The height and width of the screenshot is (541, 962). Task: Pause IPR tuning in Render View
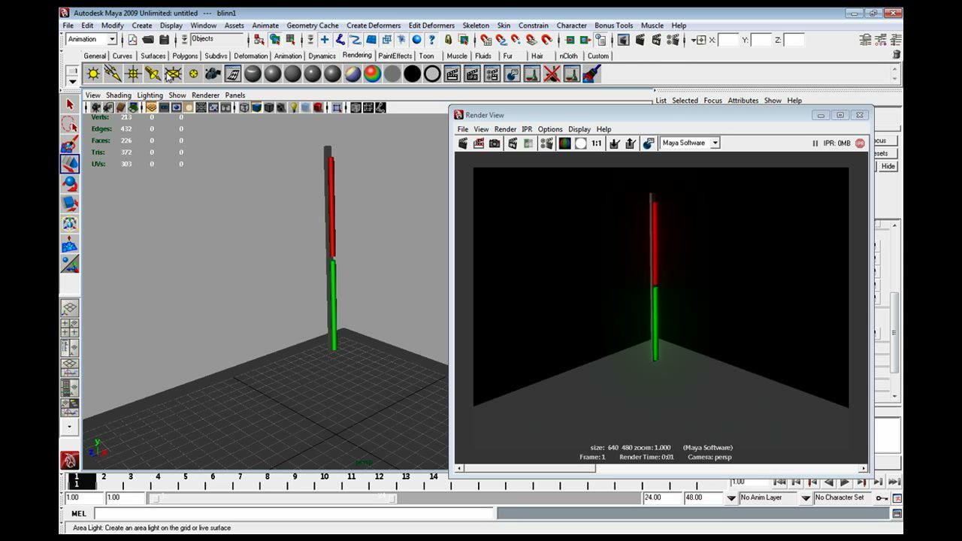point(815,143)
